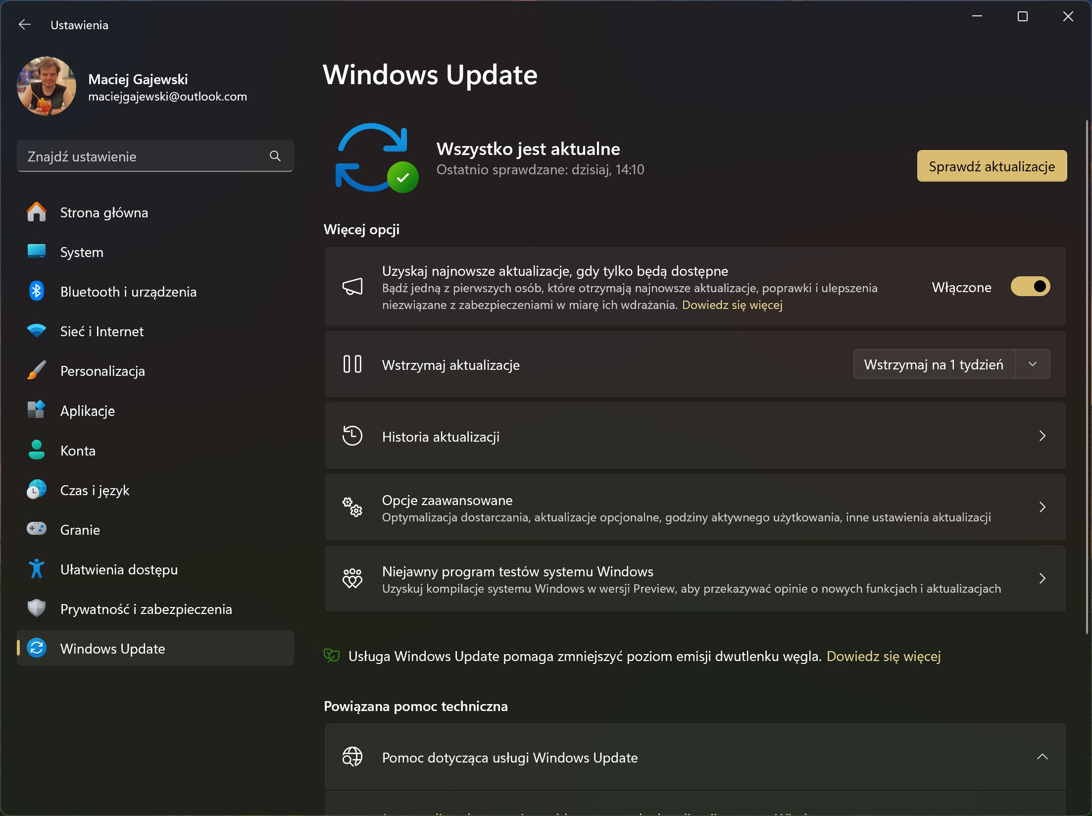Maximize the Ustawienia window
The height and width of the screenshot is (816, 1092).
point(1023,16)
